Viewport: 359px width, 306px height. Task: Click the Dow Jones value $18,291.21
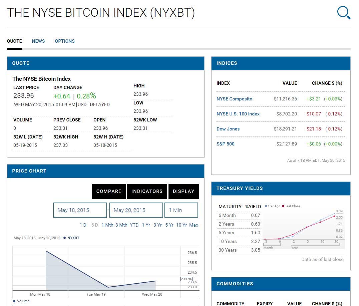(x=285, y=129)
